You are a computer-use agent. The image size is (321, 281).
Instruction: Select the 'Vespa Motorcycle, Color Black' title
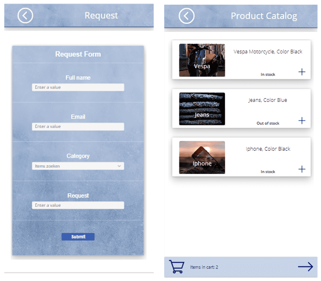pos(268,51)
